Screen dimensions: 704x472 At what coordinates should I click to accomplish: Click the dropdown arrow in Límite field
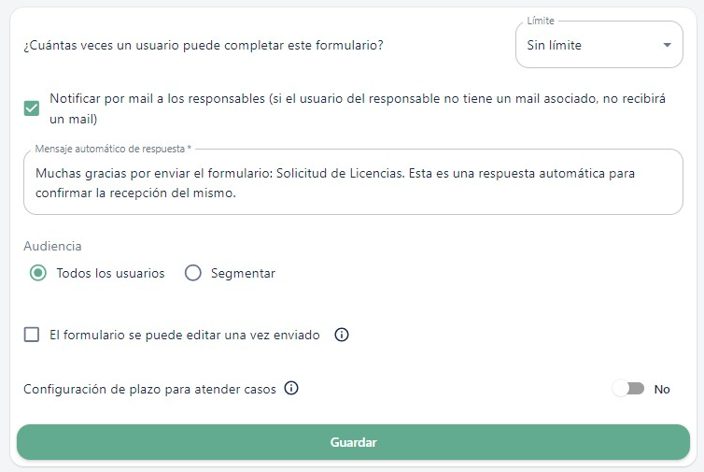[667, 45]
